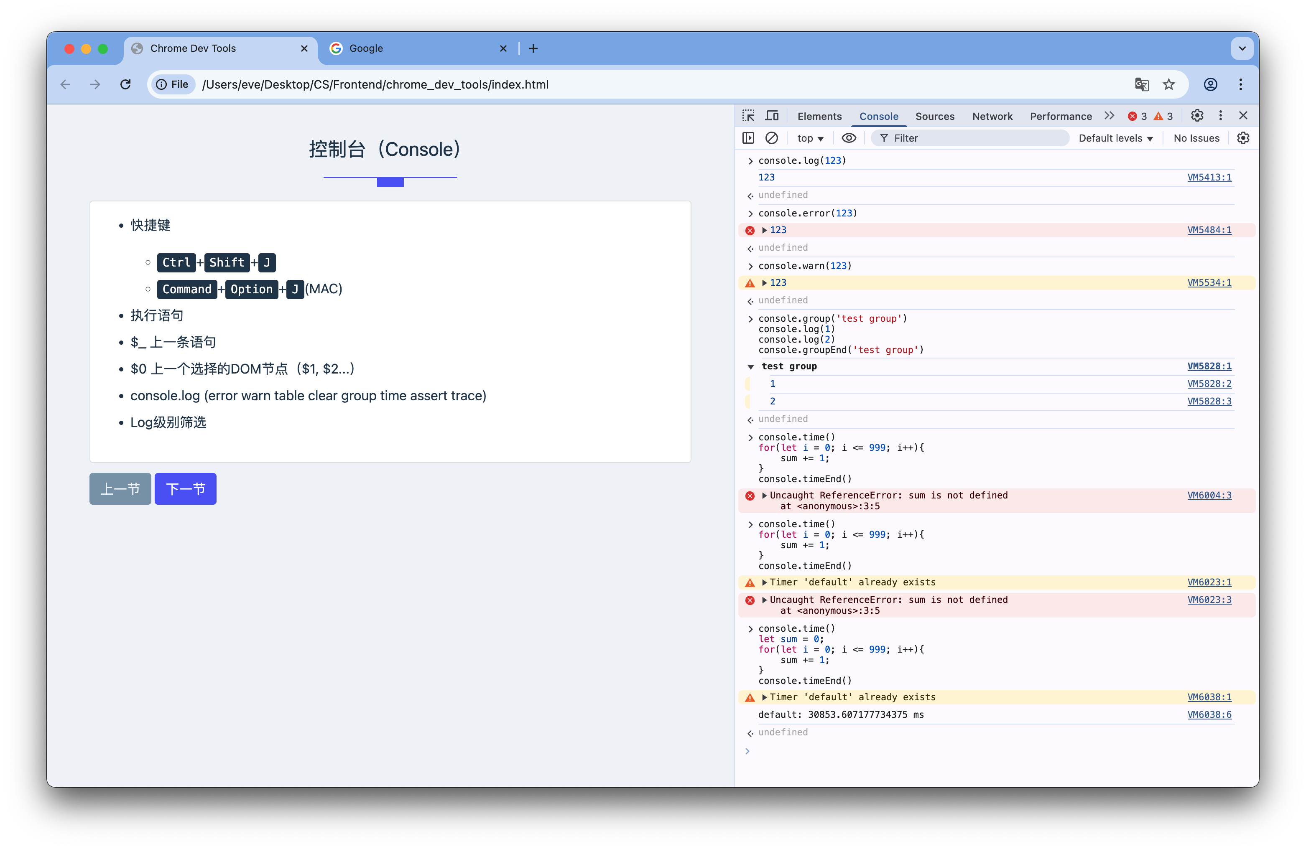Click the 下一节 button

[186, 489]
